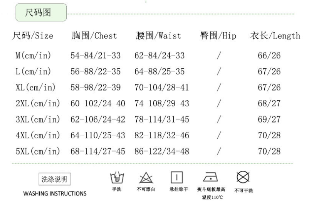Select the M(cm/in) size row label
Screen dimensions: 309x205
tap(33, 55)
